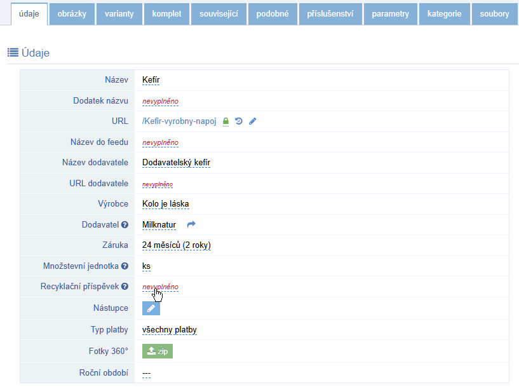Show help for Dodavatel field

pyautogui.click(x=125, y=225)
